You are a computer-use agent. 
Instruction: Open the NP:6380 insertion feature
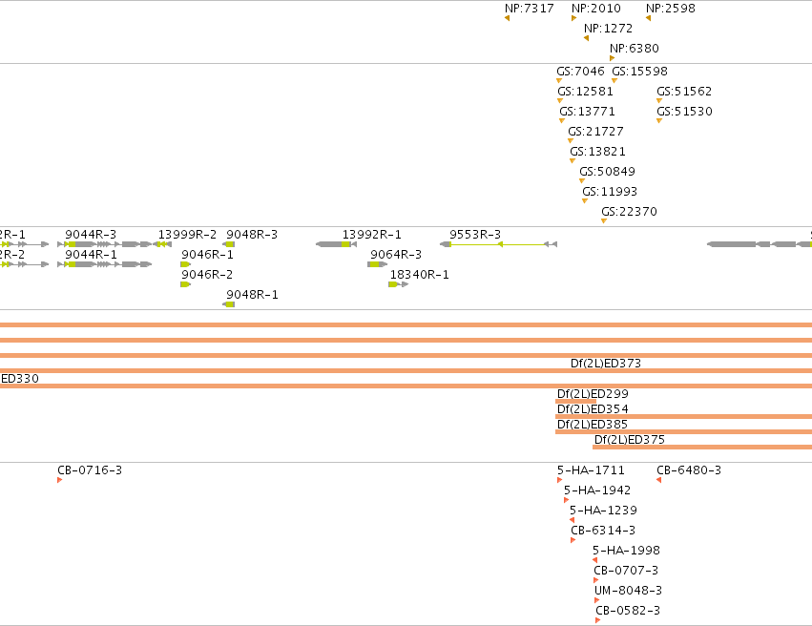coord(635,49)
